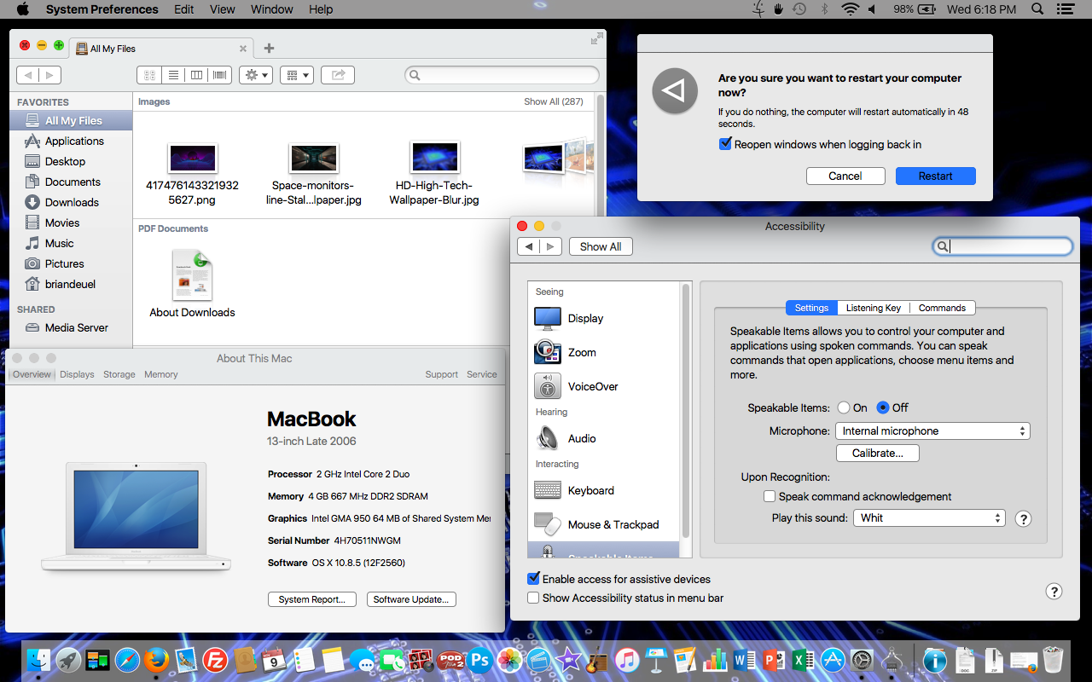Turn Speakable Items On
The height and width of the screenshot is (682, 1092).
coord(844,407)
